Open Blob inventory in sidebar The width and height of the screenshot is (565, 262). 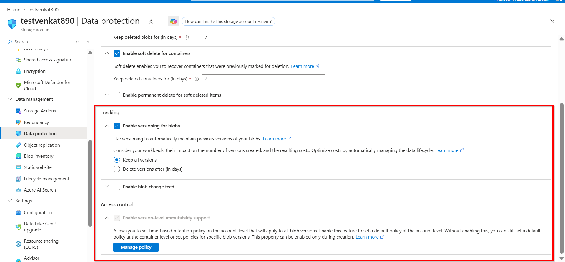click(34, 156)
